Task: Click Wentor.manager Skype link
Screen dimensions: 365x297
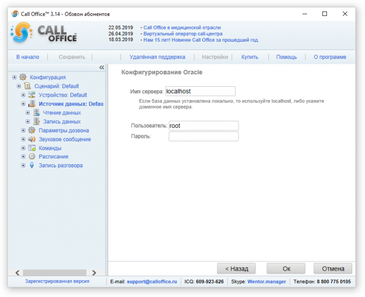Action: point(266,282)
